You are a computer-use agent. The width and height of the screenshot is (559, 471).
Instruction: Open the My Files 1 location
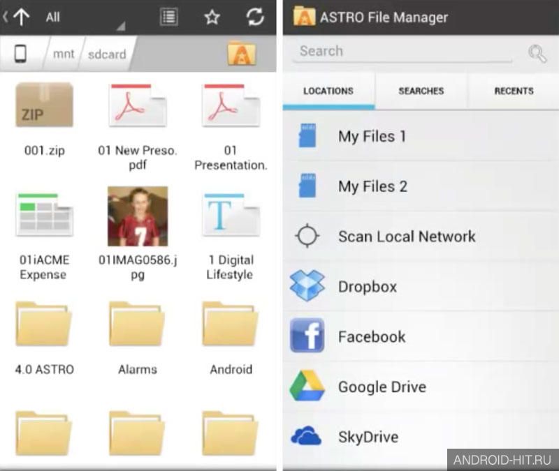pyautogui.click(x=421, y=136)
